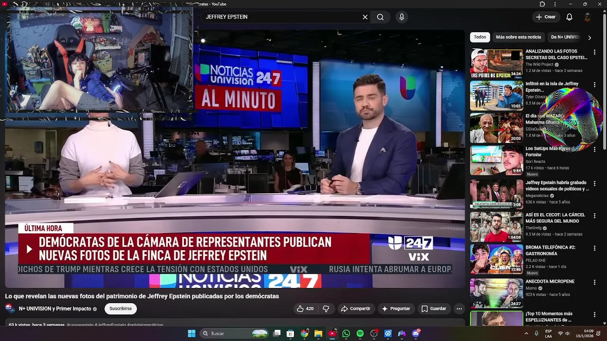Open Google Chrome from taskbar
607x341 pixels.
[304, 333]
